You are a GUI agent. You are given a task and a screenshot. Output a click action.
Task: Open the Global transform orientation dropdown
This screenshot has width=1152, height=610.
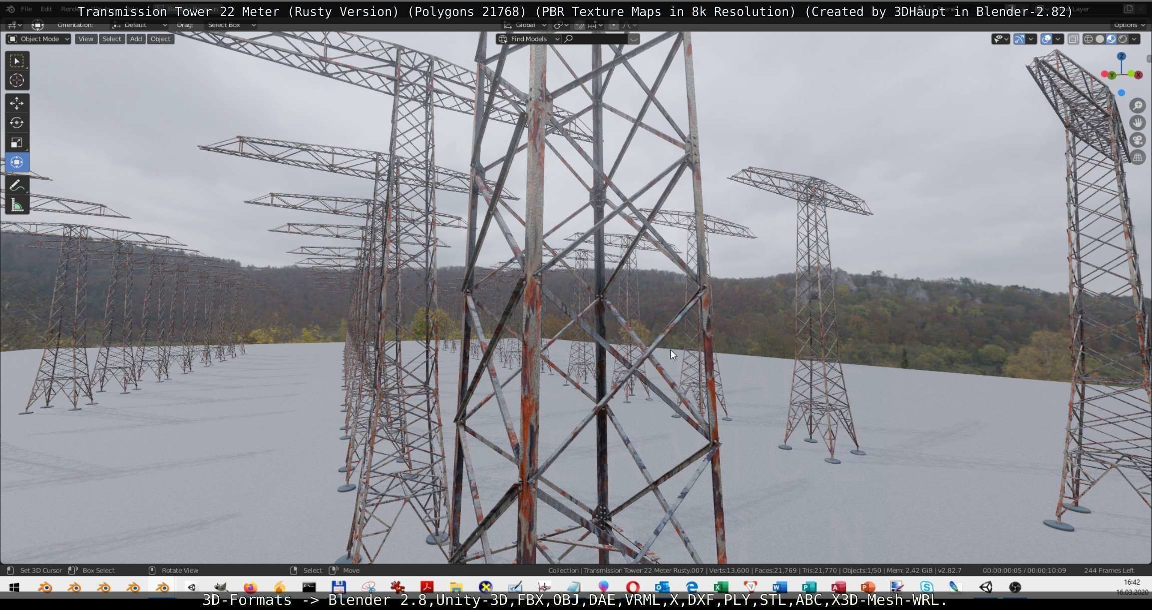pyautogui.click(x=525, y=25)
